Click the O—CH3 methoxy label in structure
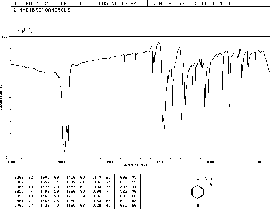The height and width of the screenshot is (209, 270). [x=204, y=178]
